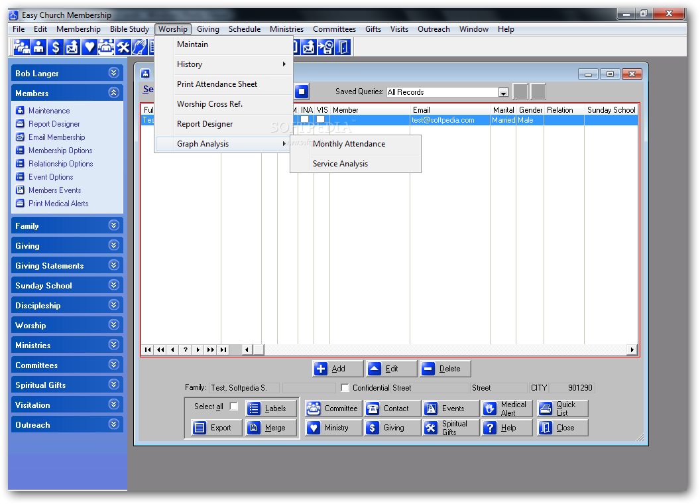Go to the first record navigation button
The image size is (700, 504).
148,350
